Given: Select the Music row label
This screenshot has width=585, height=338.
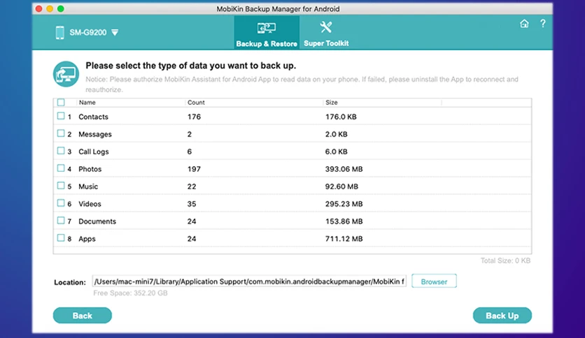Looking at the screenshot, I should [x=88, y=186].
